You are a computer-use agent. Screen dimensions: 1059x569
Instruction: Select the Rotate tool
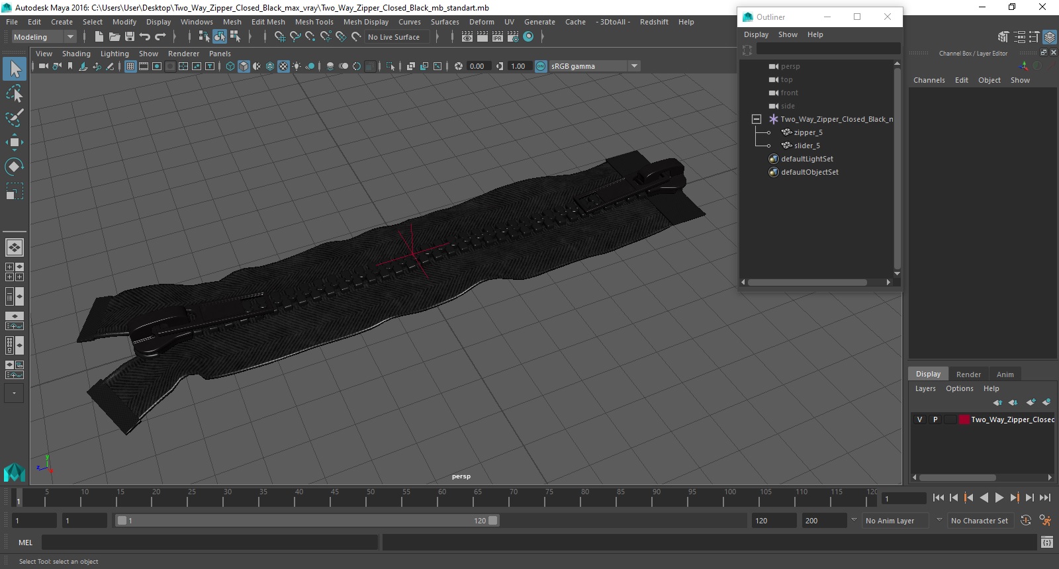pos(14,166)
